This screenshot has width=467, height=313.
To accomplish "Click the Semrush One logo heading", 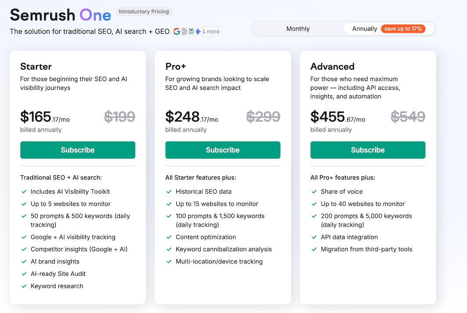I will click(61, 15).
